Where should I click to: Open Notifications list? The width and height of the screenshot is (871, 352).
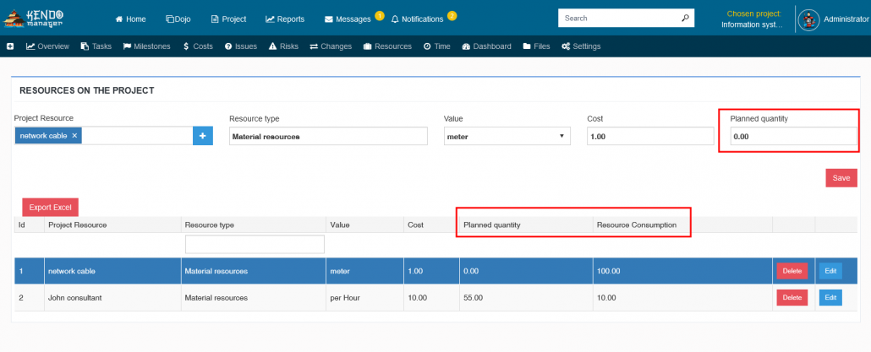point(417,19)
